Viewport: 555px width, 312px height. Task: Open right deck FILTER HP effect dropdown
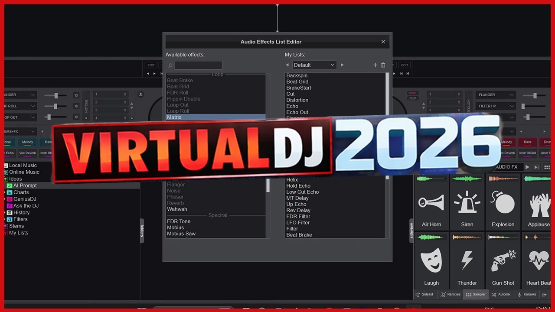pyautogui.click(x=496, y=106)
